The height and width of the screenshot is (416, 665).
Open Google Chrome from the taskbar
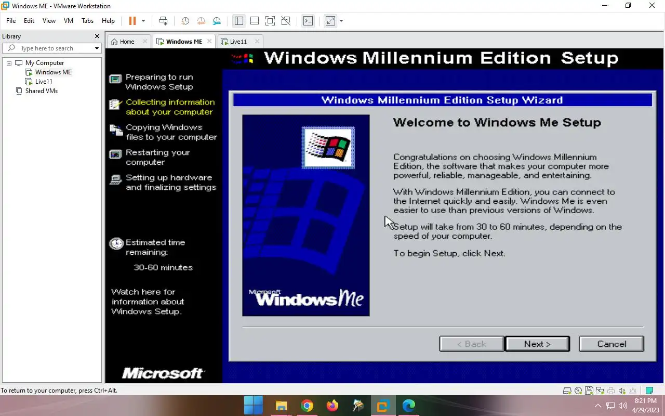coord(307,405)
